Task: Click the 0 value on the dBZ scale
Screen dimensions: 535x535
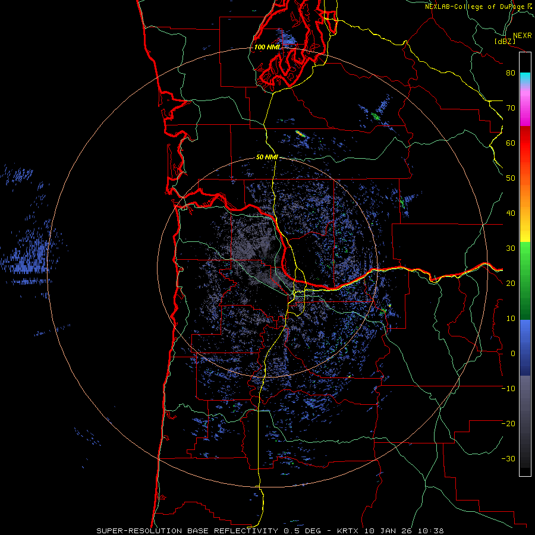Action: click(513, 354)
